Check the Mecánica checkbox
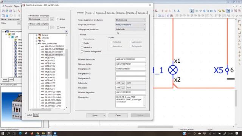Screen dimensions: 242x136 click(x=82, y=47)
